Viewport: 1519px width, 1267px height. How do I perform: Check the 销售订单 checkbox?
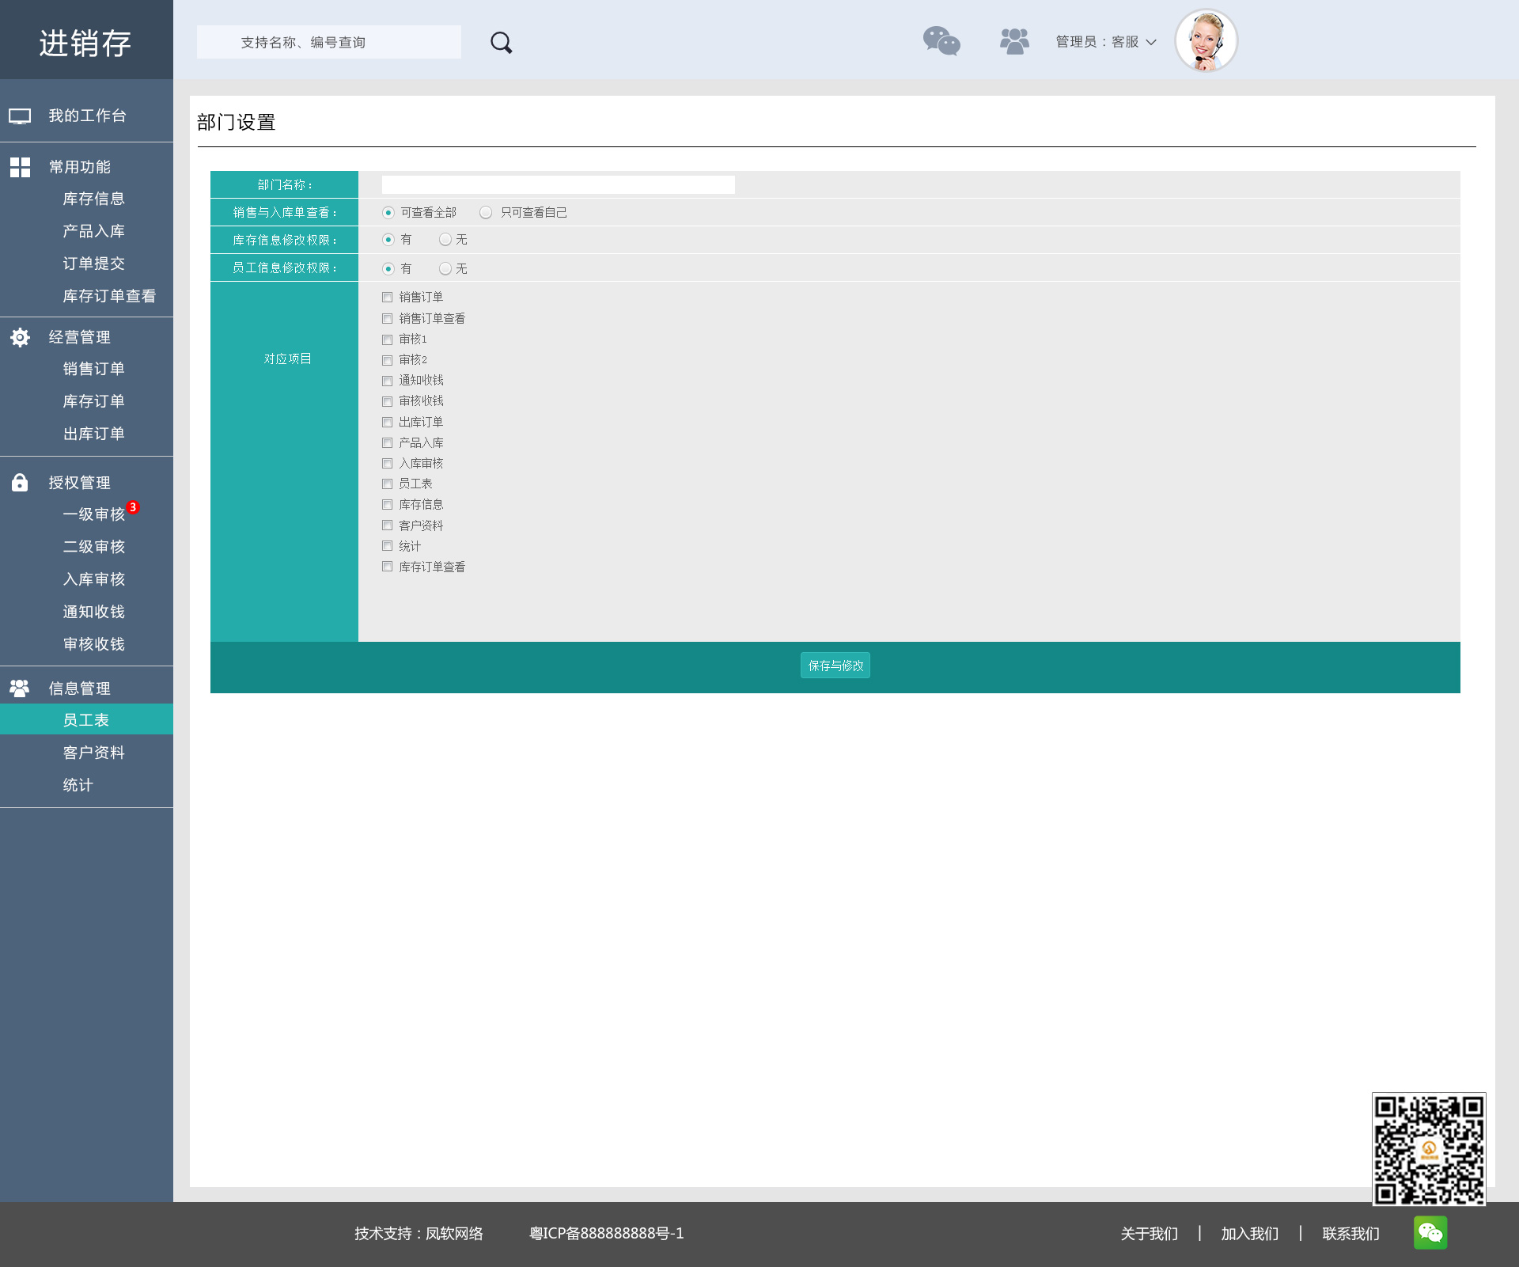(x=388, y=298)
